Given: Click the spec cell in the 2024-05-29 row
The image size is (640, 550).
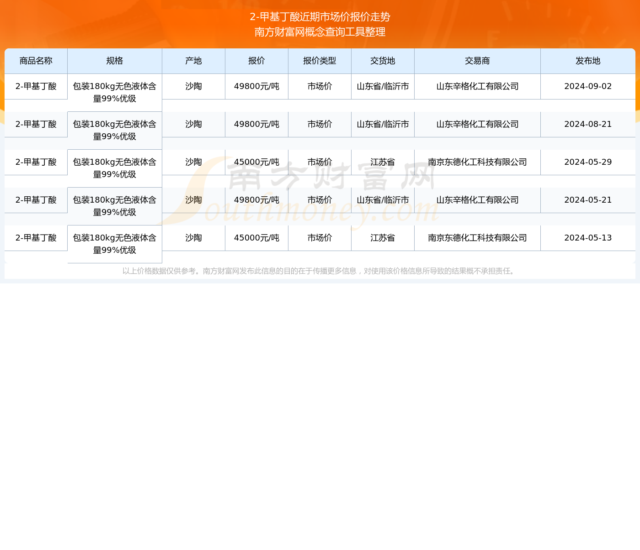Looking at the screenshot, I should coord(115,168).
